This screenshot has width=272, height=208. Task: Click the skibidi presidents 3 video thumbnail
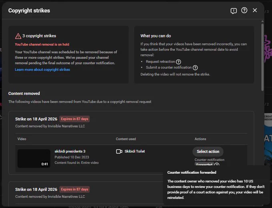[x=34, y=158]
